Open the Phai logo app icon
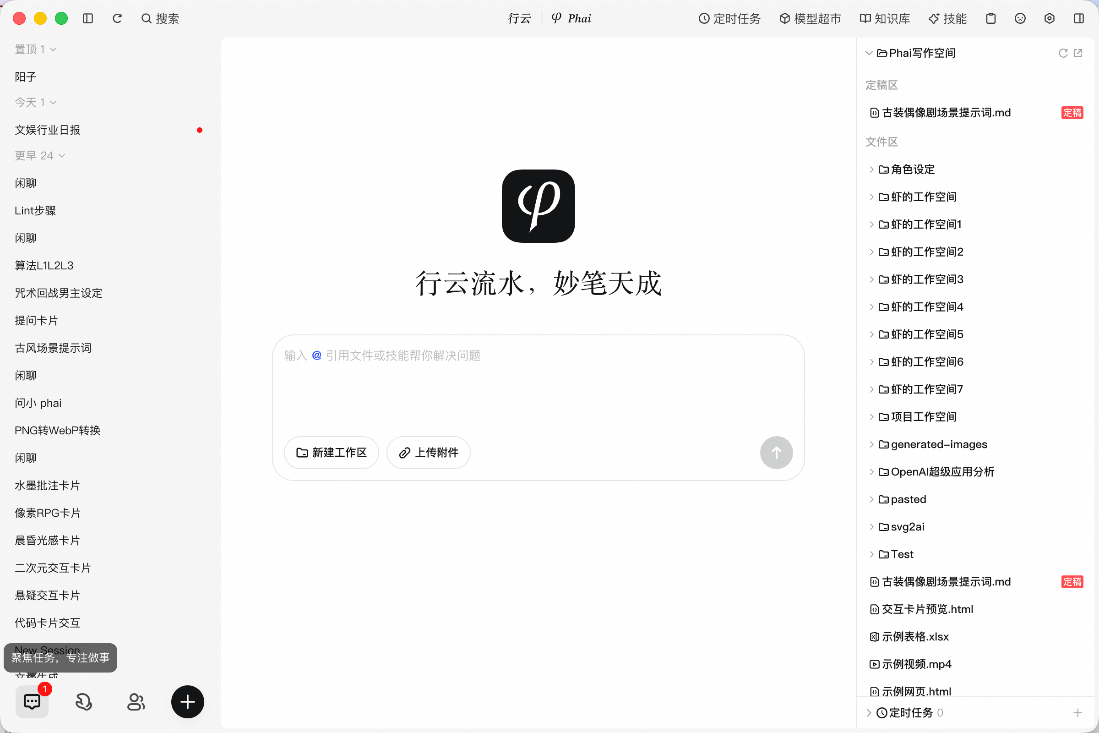Image resolution: width=1099 pixels, height=733 pixels. pyautogui.click(x=539, y=206)
